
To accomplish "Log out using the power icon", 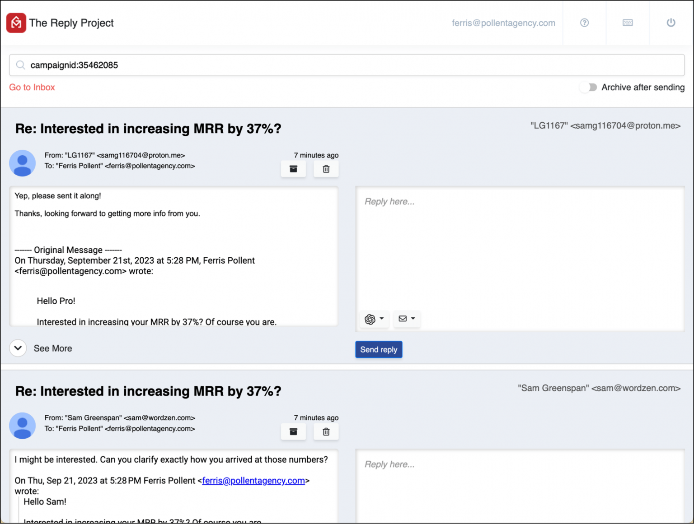I will coord(671,23).
